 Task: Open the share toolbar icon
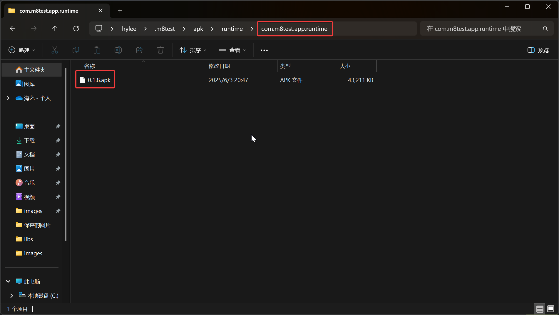coord(139,50)
